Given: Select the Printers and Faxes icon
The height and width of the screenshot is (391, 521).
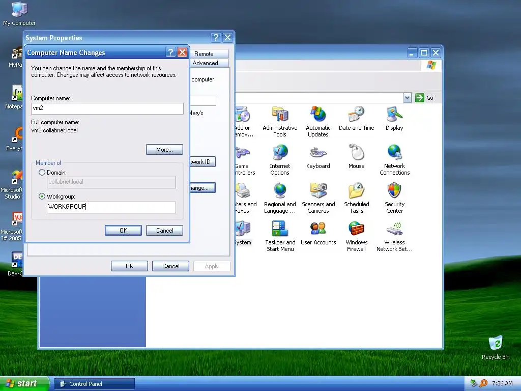Looking at the screenshot, I should [246, 198].
